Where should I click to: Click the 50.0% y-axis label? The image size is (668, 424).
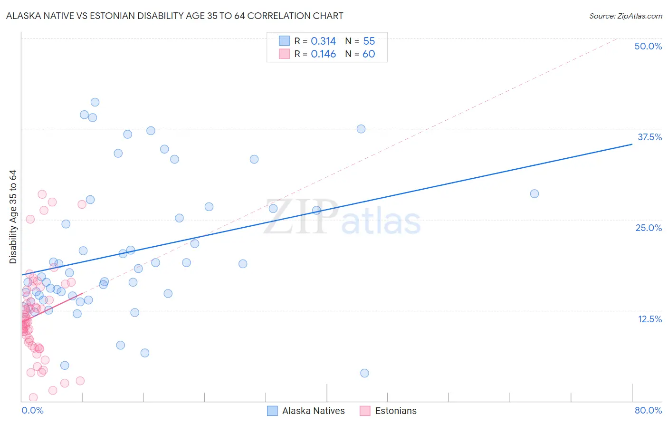(648, 46)
